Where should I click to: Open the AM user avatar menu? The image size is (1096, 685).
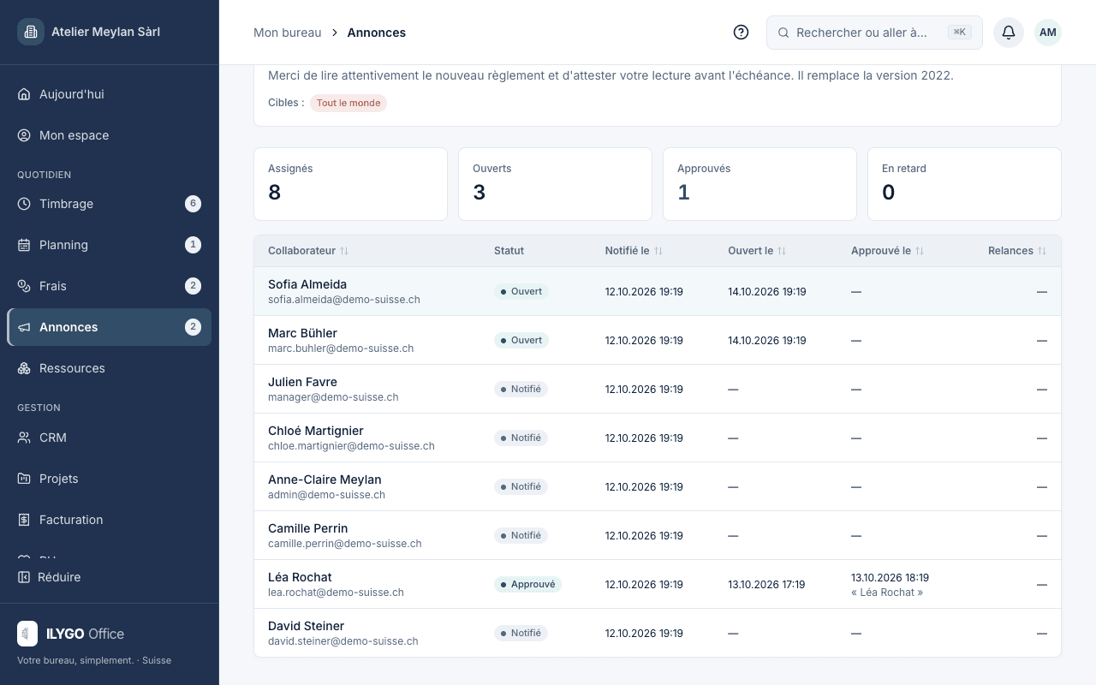click(1048, 33)
